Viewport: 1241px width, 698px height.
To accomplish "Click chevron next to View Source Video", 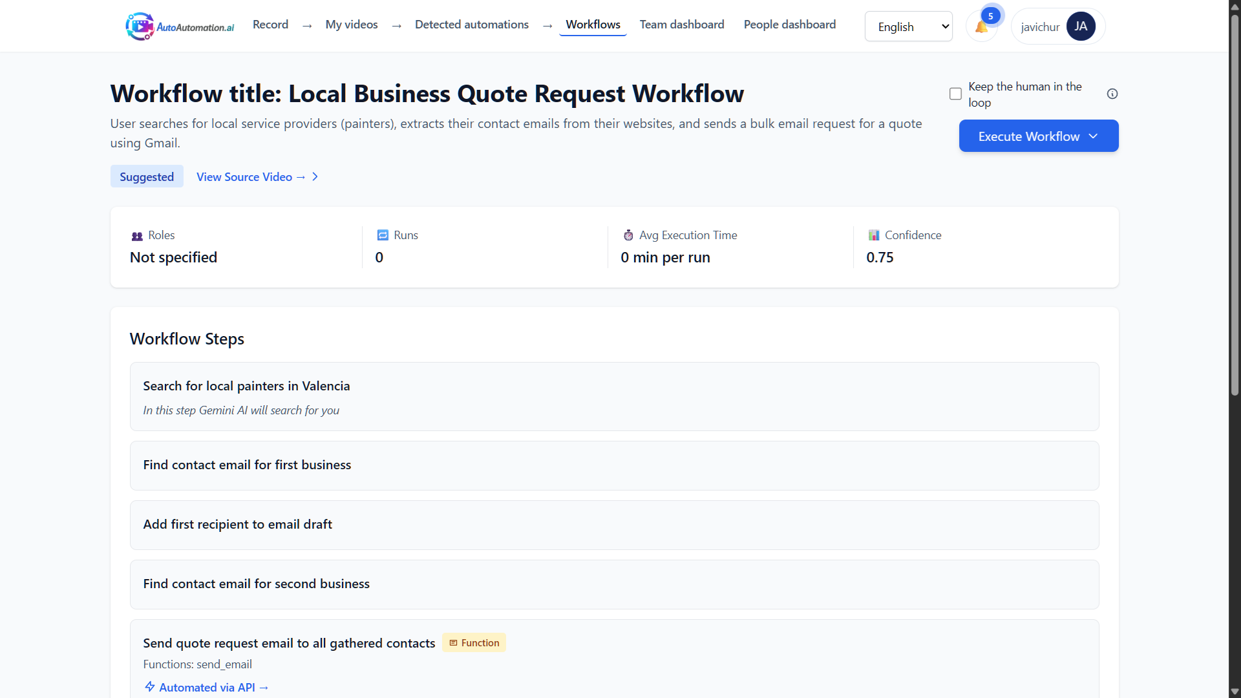I will pyautogui.click(x=315, y=177).
